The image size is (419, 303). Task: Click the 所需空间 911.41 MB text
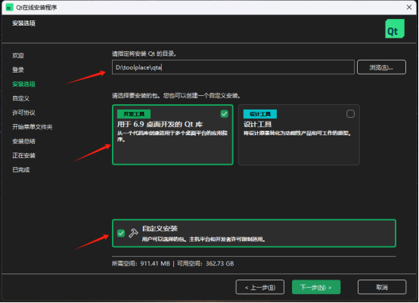[141, 264]
